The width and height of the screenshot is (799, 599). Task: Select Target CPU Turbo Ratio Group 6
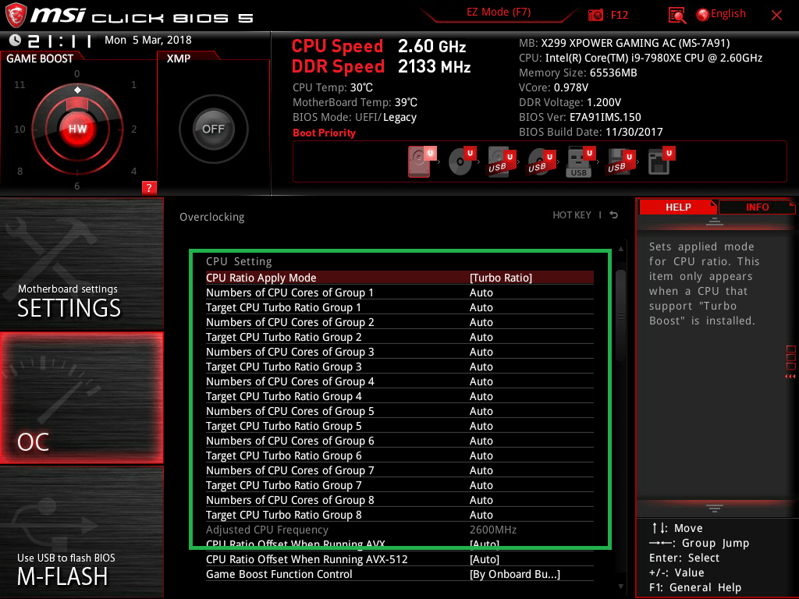399,455
